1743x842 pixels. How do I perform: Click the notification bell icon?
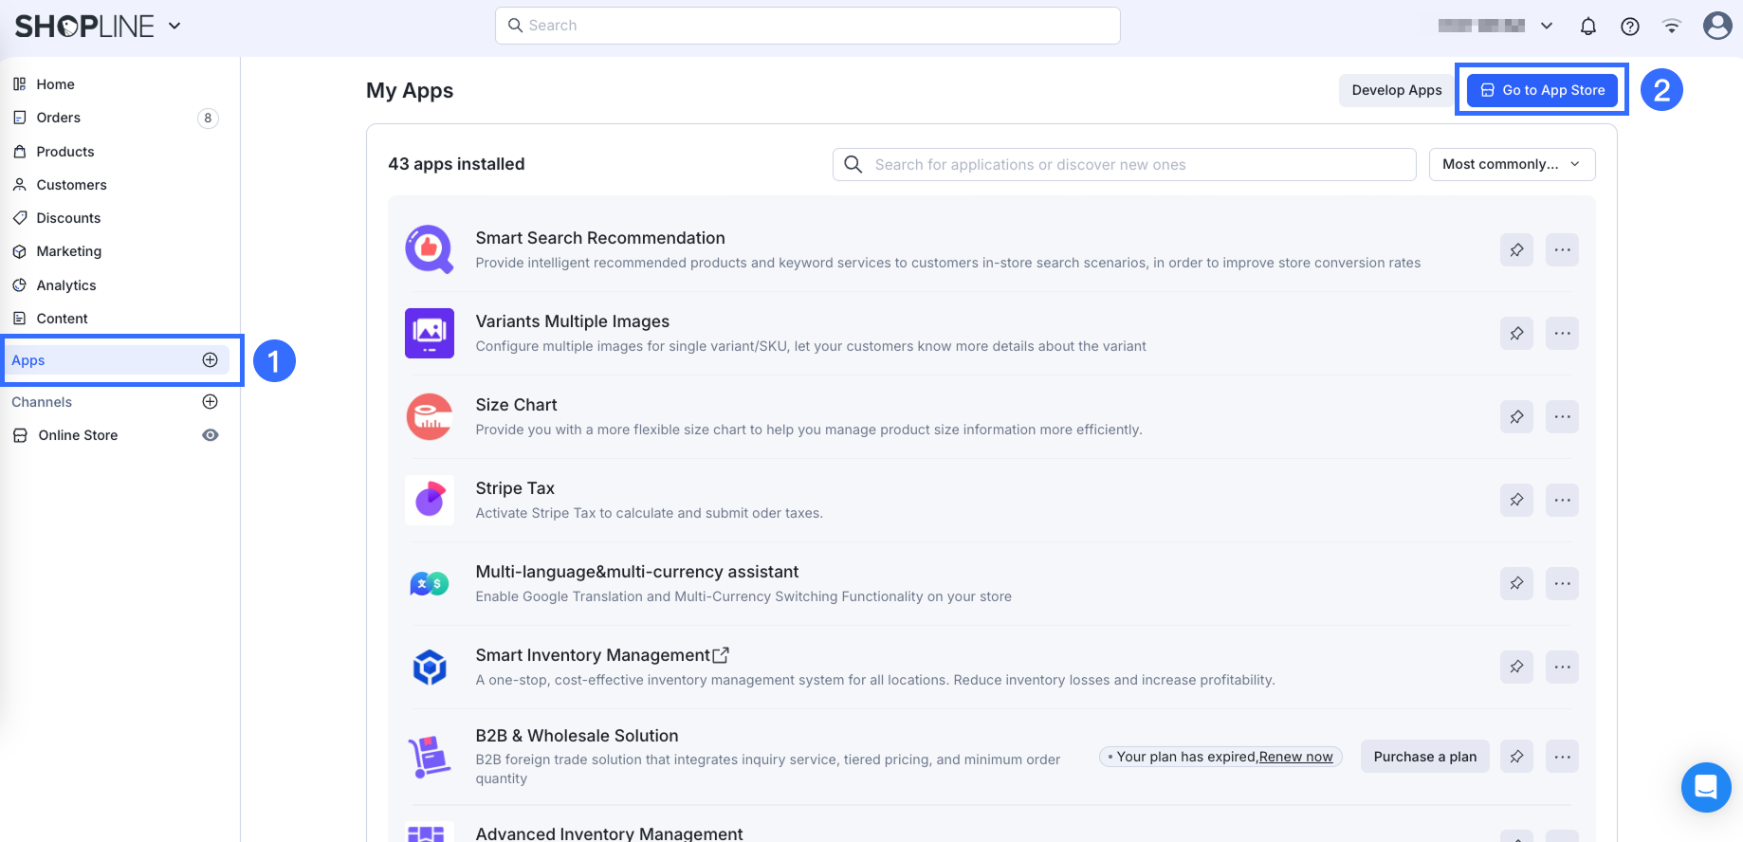(1587, 27)
